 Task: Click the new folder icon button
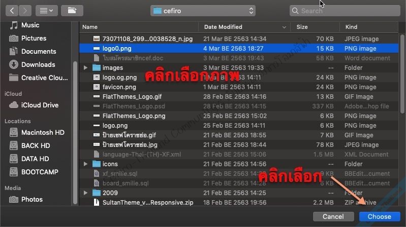click(72, 10)
